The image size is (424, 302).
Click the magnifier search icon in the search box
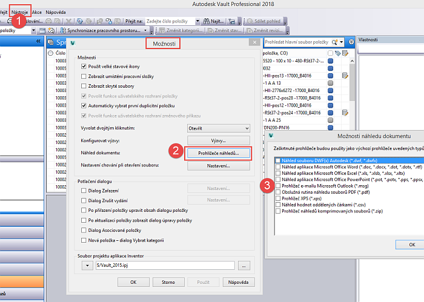click(334, 42)
